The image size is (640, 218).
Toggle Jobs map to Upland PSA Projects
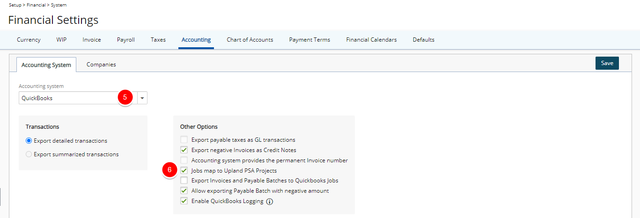click(184, 170)
